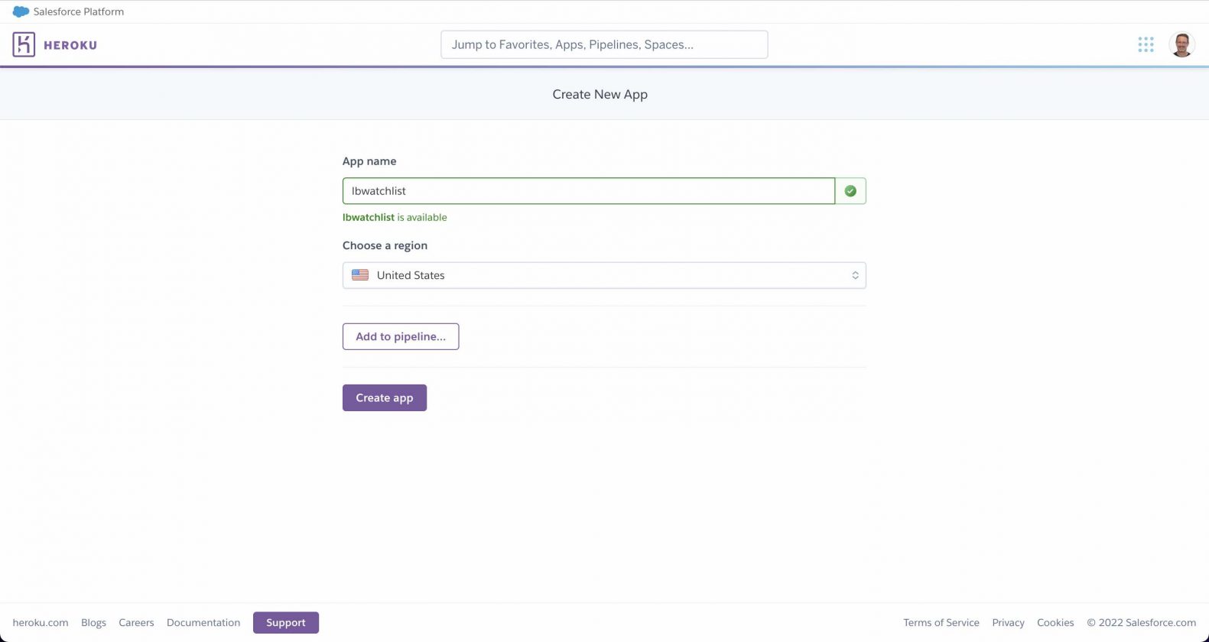Image resolution: width=1209 pixels, height=642 pixels.
Task: Click the green availability checkmark icon
Action: pyautogui.click(x=850, y=191)
